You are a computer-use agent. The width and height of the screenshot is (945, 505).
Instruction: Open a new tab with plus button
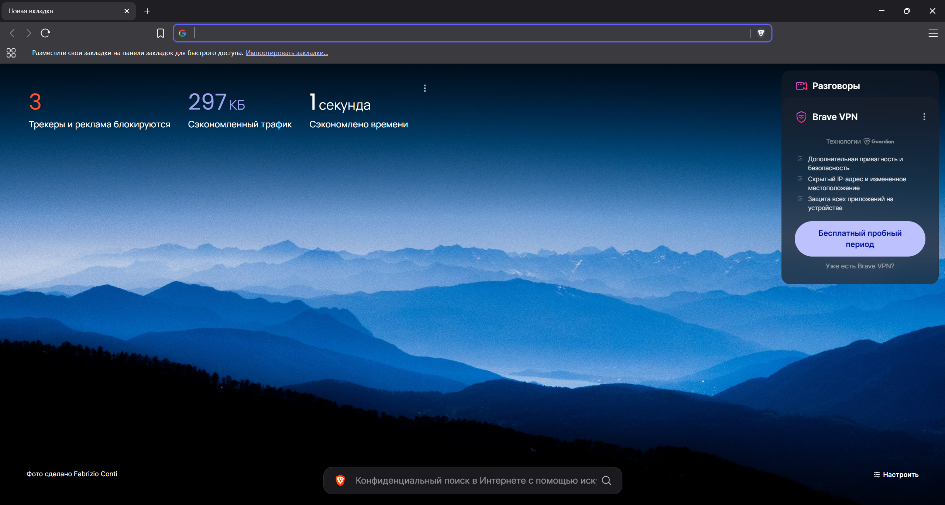pos(147,11)
